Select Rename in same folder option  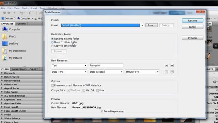click(52, 39)
